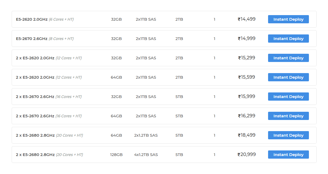Click the ₹16,299 price text

click(247, 116)
